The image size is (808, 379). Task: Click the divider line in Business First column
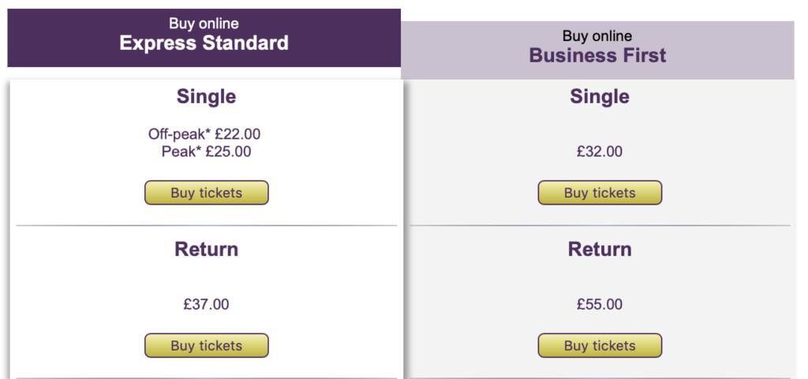[600, 225]
